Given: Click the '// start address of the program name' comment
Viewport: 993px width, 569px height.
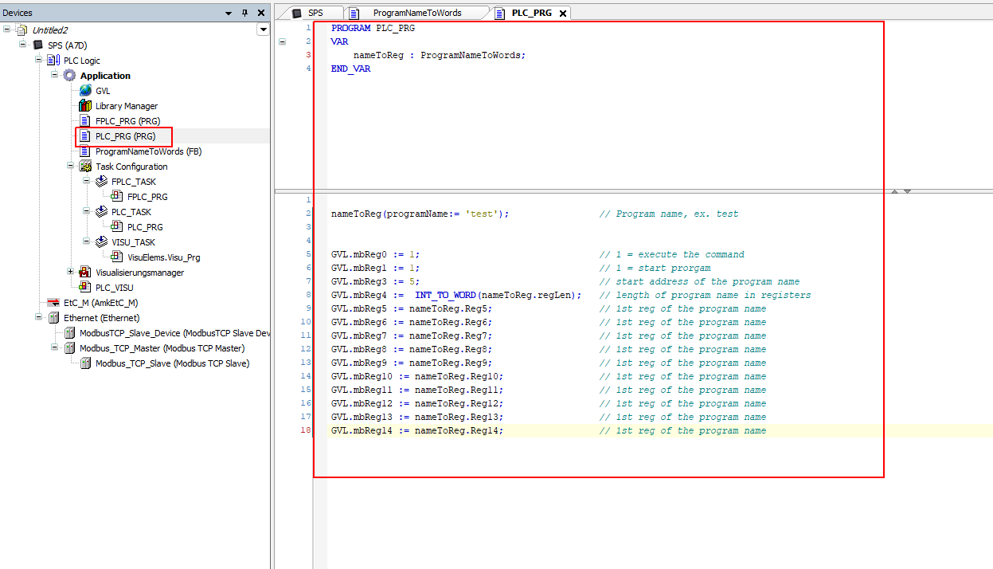Looking at the screenshot, I should click(699, 281).
